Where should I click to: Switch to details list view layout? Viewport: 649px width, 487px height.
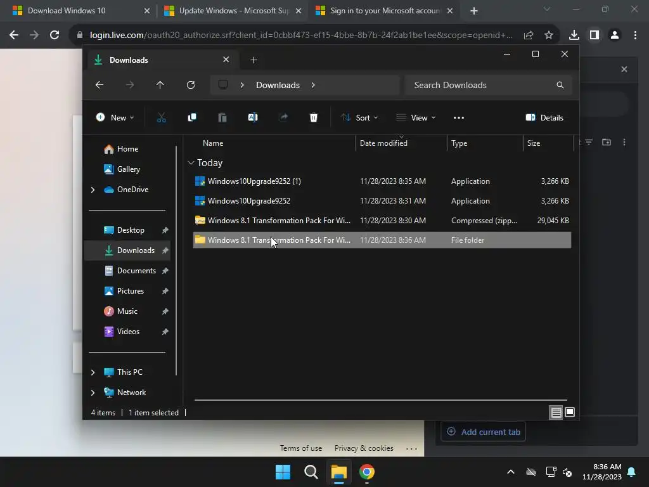tap(556, 412)
